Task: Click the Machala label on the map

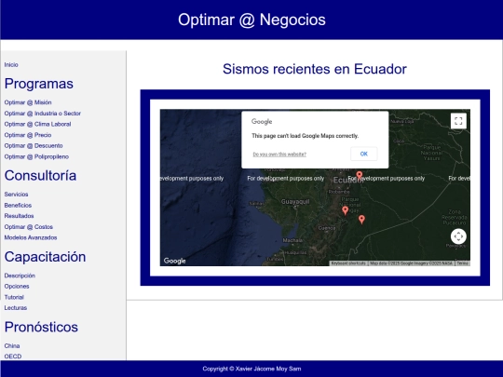Action: click(292, 240)
